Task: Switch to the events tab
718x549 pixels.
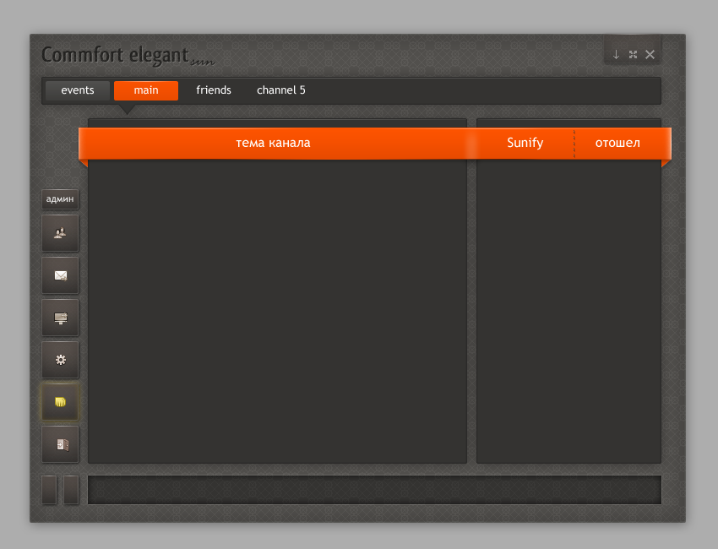Action: 78,90
